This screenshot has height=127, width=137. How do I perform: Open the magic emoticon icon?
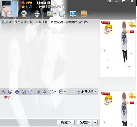(x=17, y=92)
